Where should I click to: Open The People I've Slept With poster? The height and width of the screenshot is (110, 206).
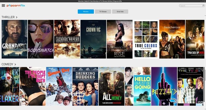[33, 86]
